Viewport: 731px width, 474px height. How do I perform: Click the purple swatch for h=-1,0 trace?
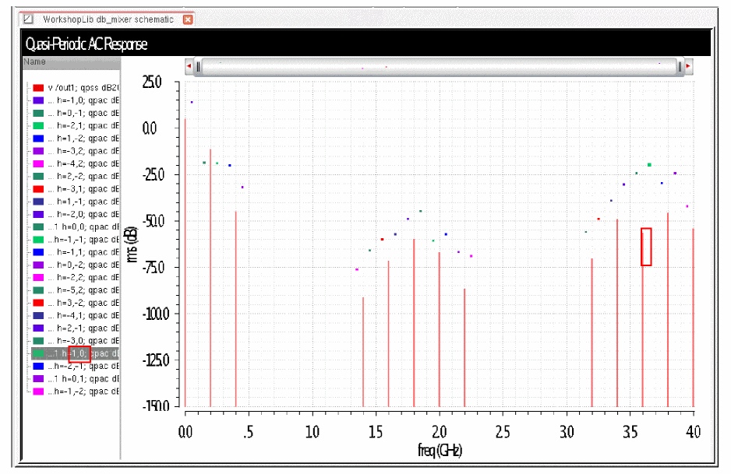click(x=38, y=100)
